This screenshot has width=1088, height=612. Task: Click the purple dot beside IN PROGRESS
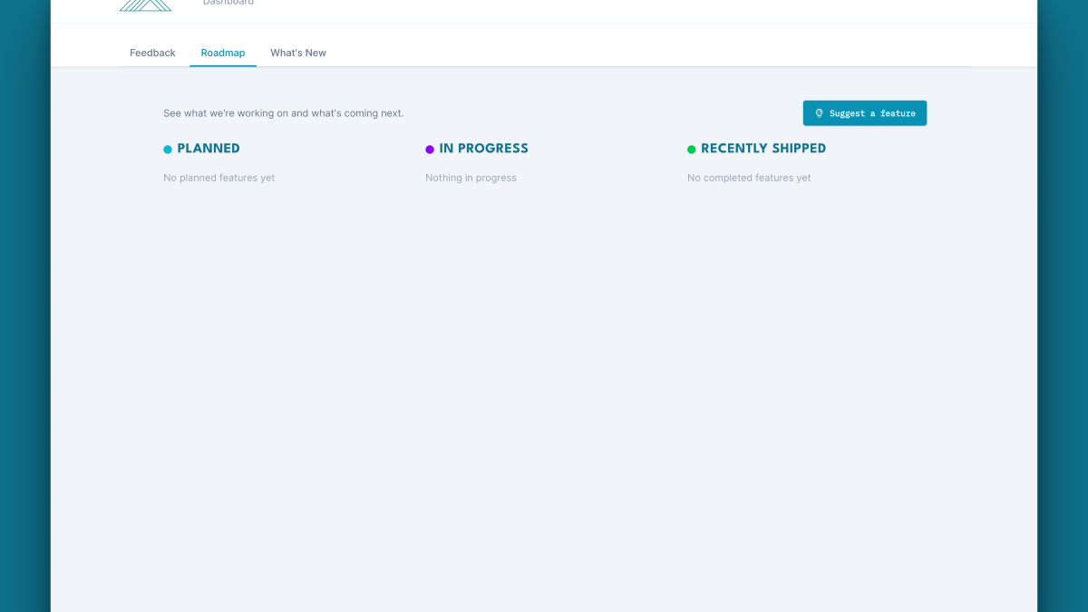coord(430,150)
